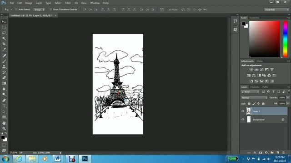Select the Crop tool
291x163 pixels.
pos(4,44)
